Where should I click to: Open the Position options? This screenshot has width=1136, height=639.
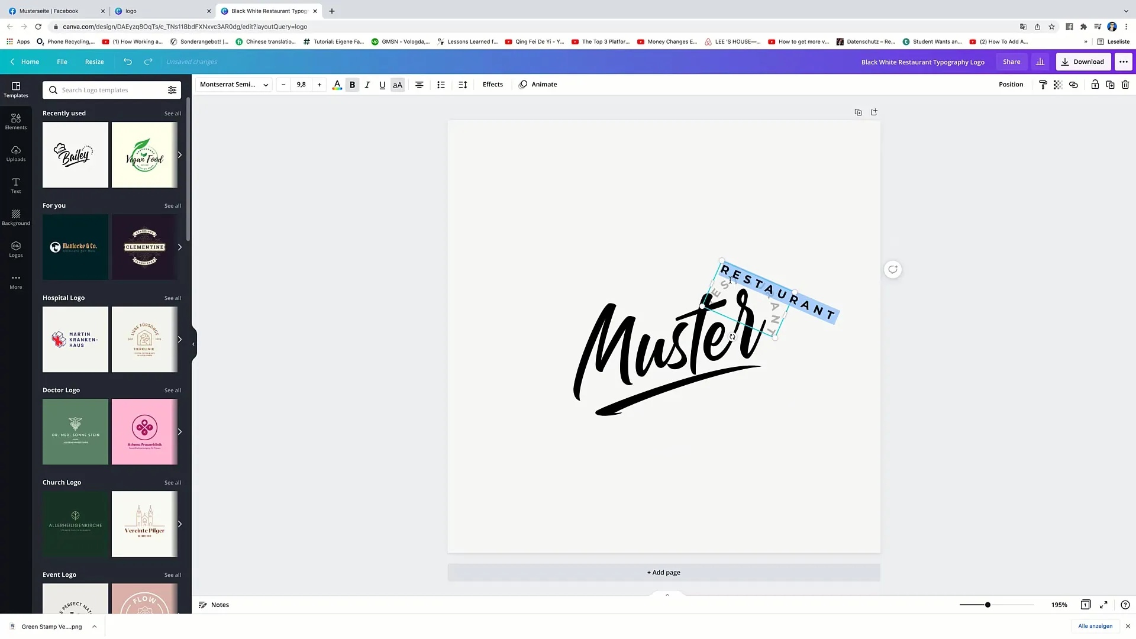click(x=1011, y=85)
